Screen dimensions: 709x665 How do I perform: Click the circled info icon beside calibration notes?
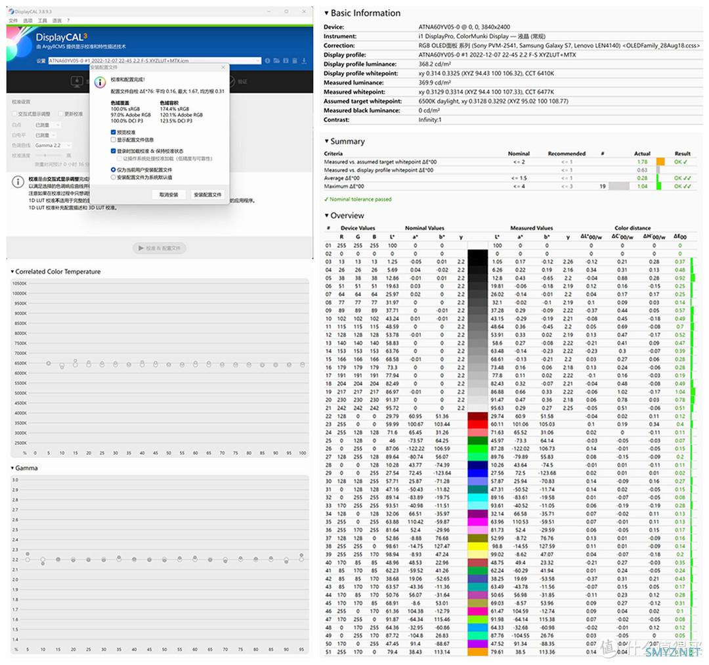pyautogui.click(x=18, y=182)
